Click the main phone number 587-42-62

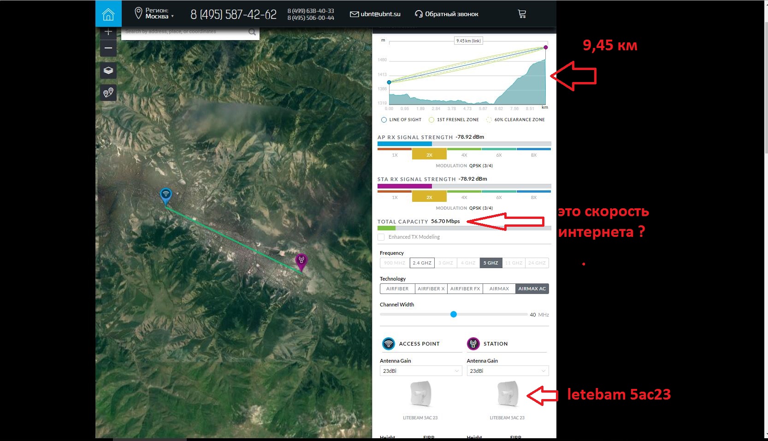(234, 14)
